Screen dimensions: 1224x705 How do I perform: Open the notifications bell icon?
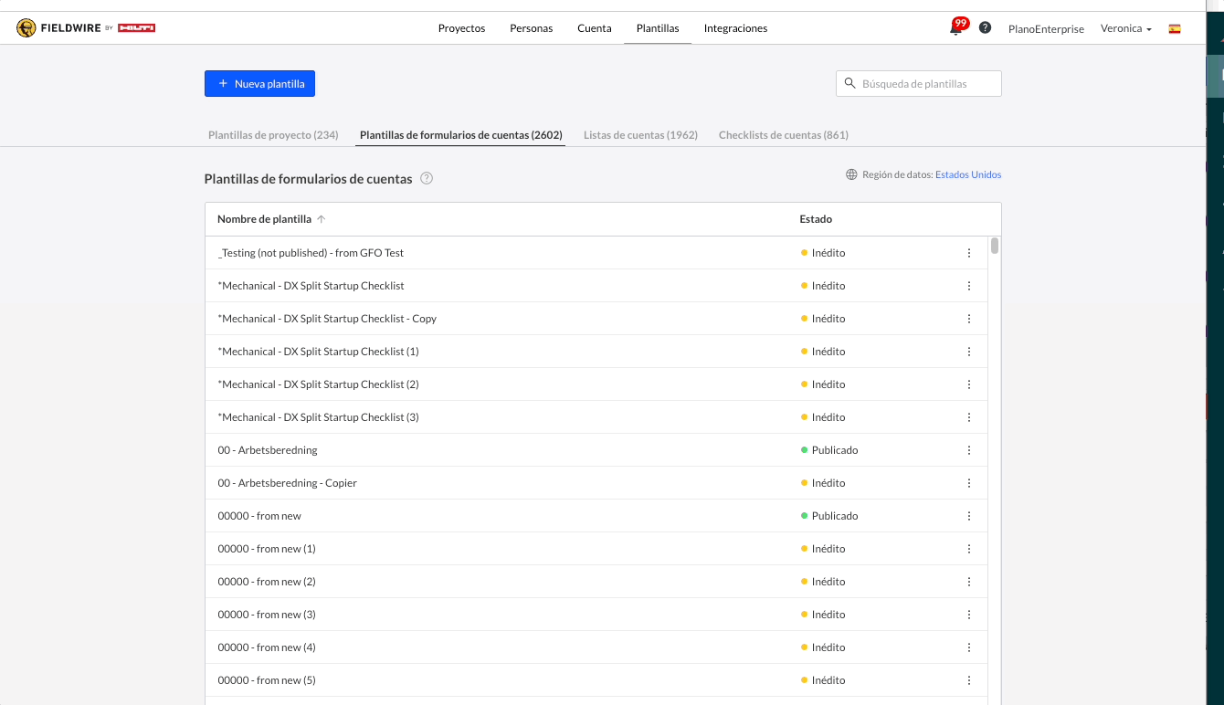[955, 28]
